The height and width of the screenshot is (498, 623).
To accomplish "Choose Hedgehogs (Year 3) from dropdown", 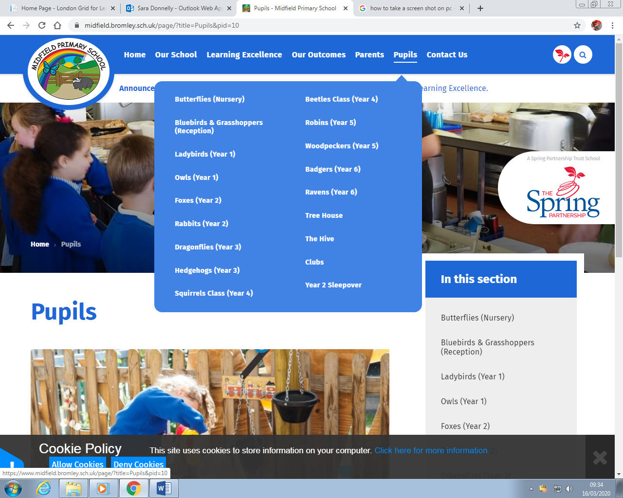I will pos(207,270).
